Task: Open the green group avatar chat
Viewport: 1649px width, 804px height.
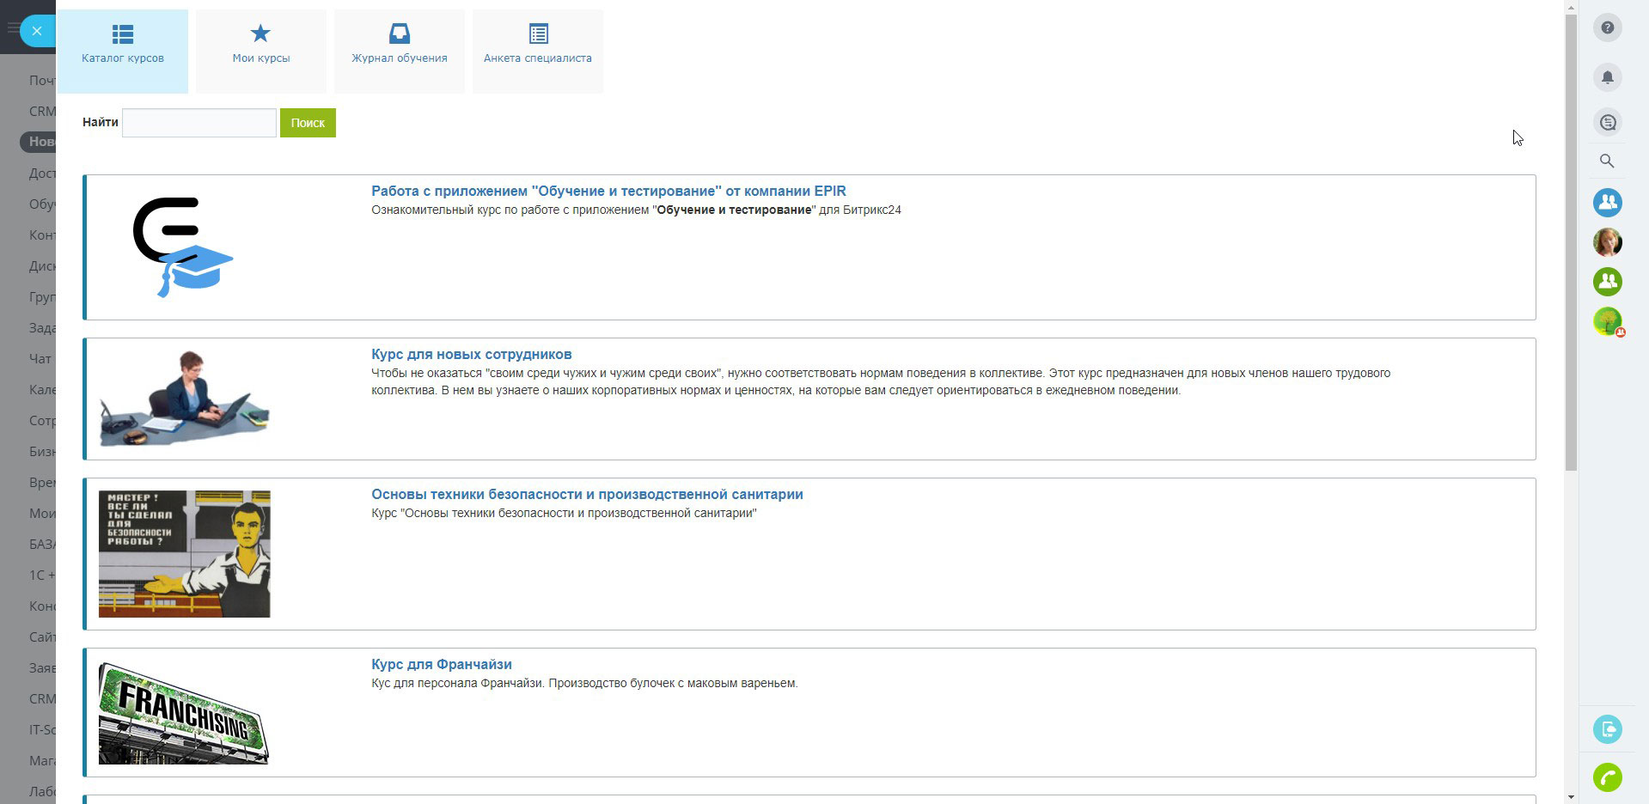Action: pos(1608,282)
